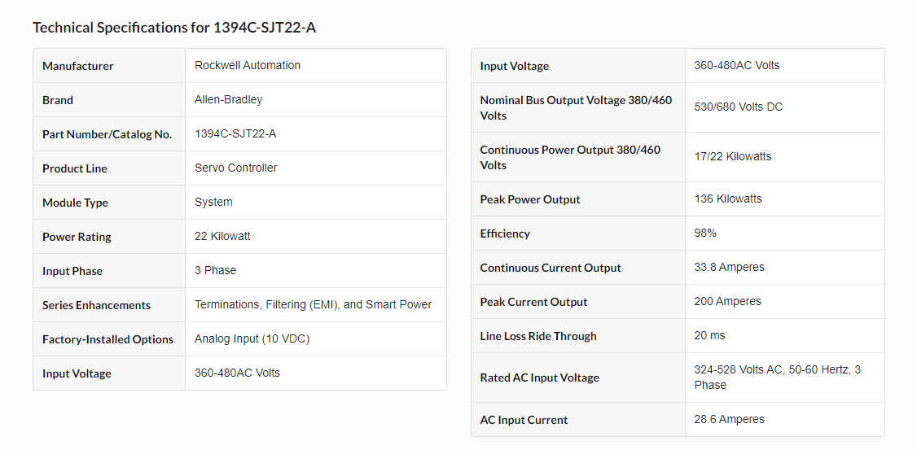The height and width of the screenshot is (454, 917).
Task: Click the Manufacturer label cell
Action: coord(78,66)
